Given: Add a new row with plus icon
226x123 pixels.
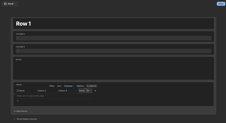Looking at the screenshot, I should click(x=18, y=101).
